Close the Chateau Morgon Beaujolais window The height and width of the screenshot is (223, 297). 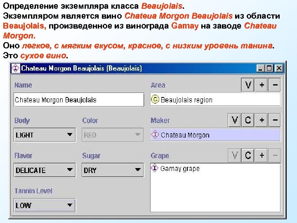279,68
